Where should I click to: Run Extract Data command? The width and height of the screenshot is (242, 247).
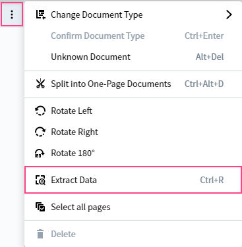tap(133, 180)
